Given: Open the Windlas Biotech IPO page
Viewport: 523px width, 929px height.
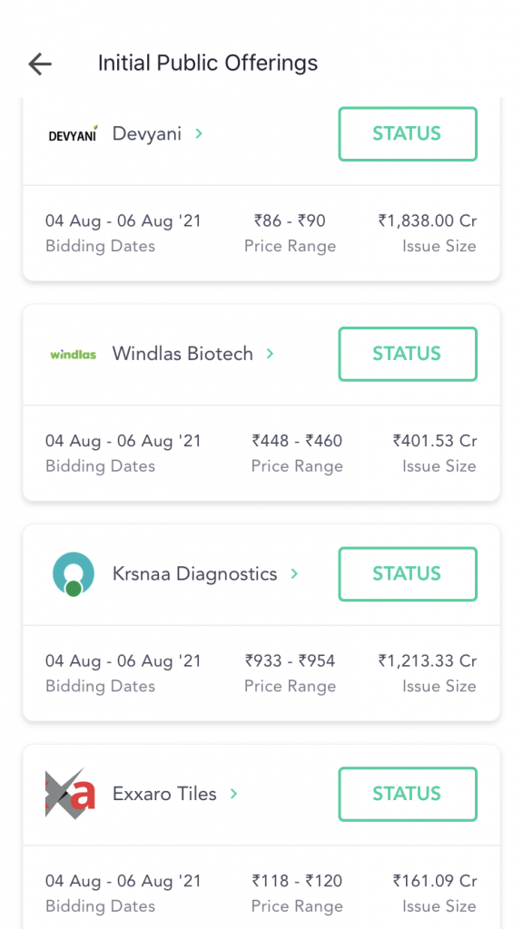Looking at the screenshot, I should (182, 354).
